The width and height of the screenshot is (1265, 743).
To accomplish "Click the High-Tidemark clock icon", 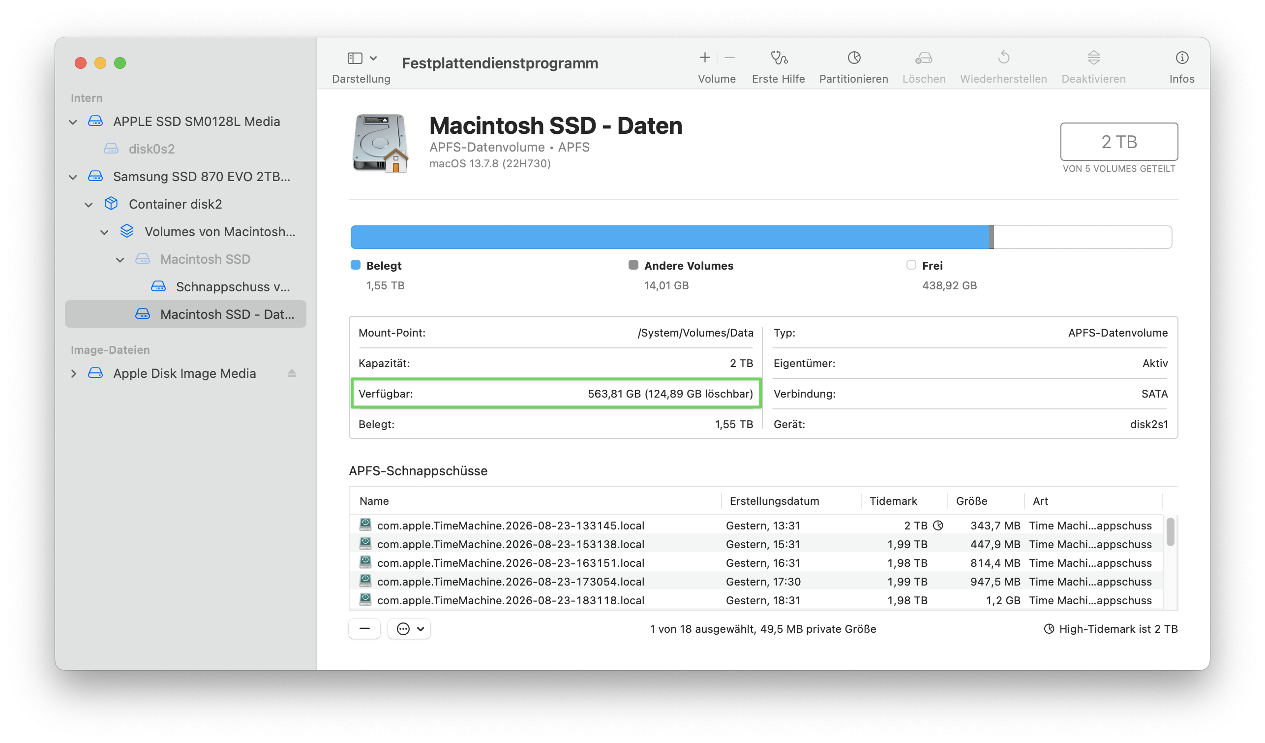I will [1049, 629].
